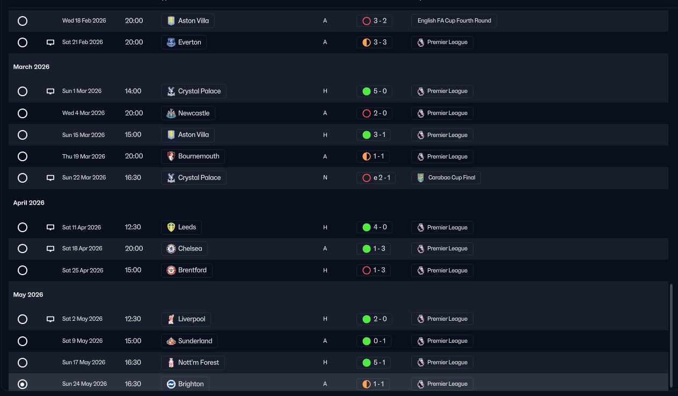
Task: Click the Premier League logo on Liverpool row
Action: [421, 319]
